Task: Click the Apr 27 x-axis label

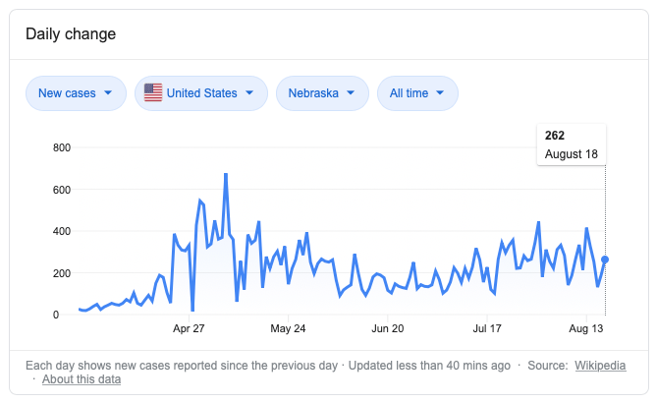Action: pos(188,328)
